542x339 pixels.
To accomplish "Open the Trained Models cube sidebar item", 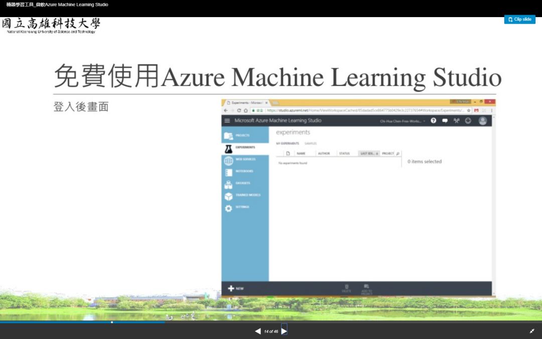I will (245, 196).
